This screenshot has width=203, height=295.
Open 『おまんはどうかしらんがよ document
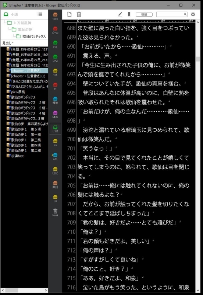[27, 86]
